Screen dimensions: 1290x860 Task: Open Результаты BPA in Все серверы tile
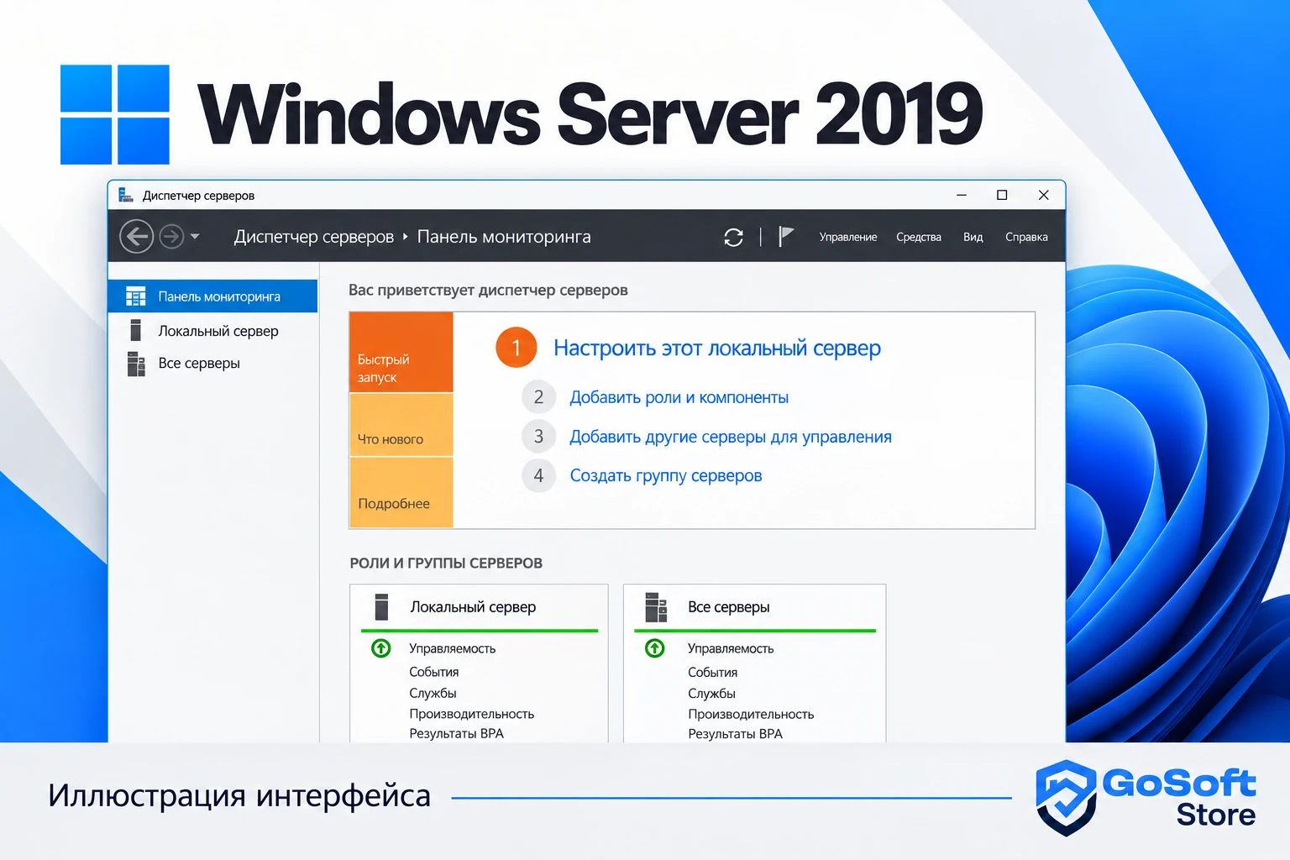click(736, 733)
